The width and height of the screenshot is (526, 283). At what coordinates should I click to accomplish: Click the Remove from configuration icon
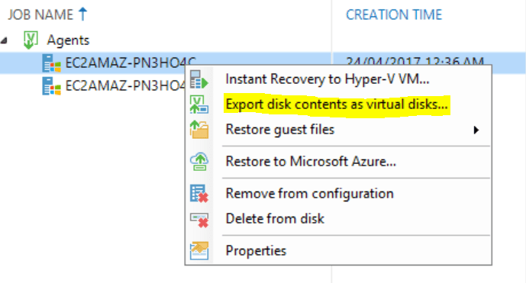pos(199,194)
